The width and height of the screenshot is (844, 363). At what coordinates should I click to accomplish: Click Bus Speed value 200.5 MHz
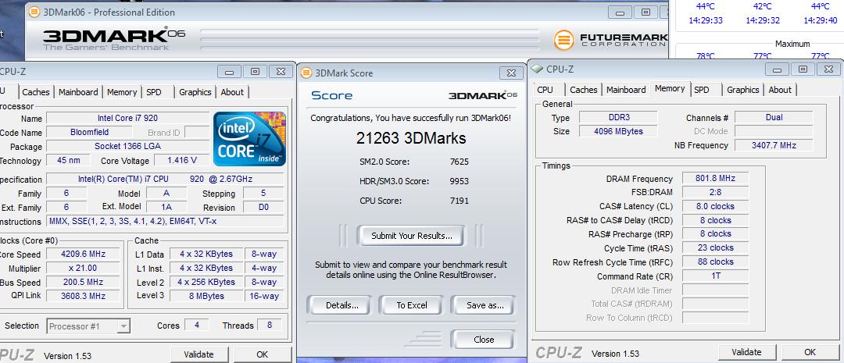[83, 282]
